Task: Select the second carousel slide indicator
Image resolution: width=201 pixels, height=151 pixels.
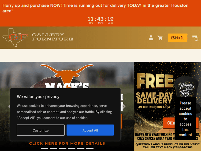Action: (53, 148)
